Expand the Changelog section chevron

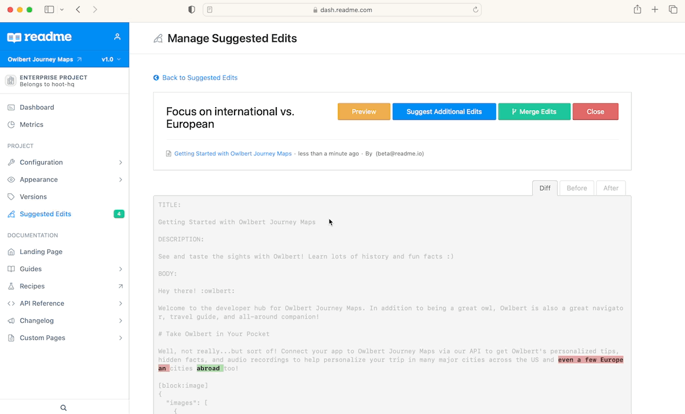click(x=120, y=321)
